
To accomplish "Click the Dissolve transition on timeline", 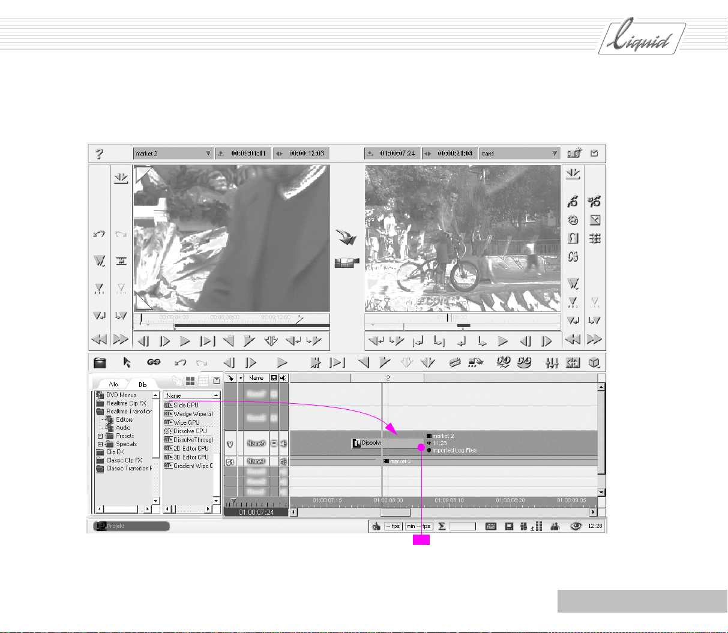I will click(387, 443).
